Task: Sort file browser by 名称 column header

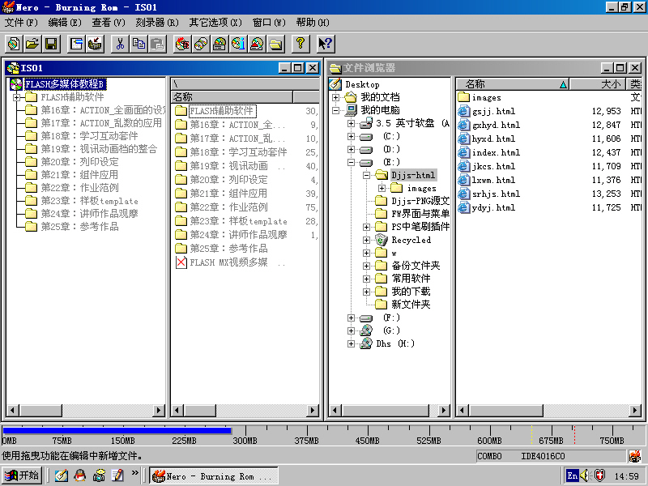Action: (x=513, y=84)
